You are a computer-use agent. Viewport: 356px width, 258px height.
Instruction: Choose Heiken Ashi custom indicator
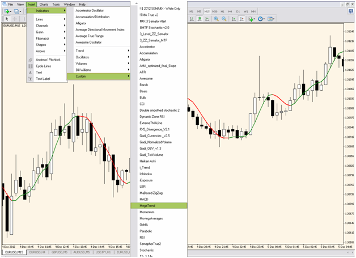[x=148, y=161]
